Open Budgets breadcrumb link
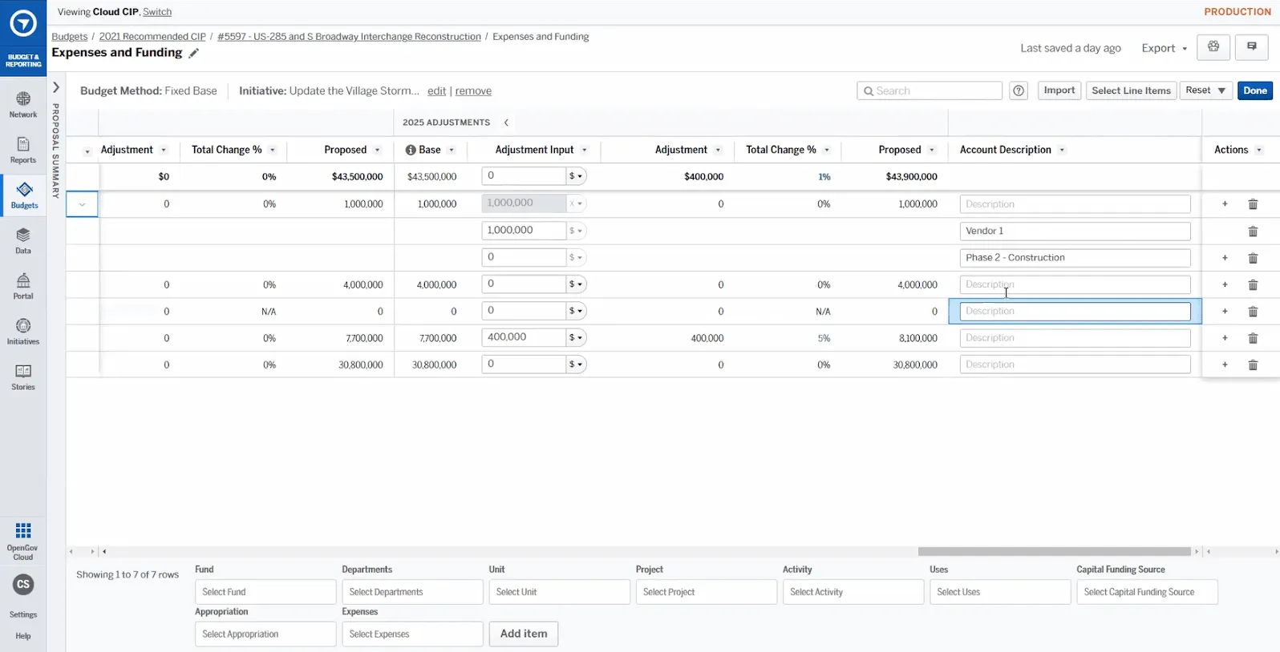 [70, 37]
